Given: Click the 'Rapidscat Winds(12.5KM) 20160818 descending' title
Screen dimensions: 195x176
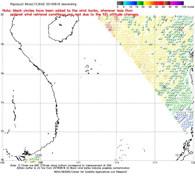Looking at the screenshot, I should click(x=43, y=4).
